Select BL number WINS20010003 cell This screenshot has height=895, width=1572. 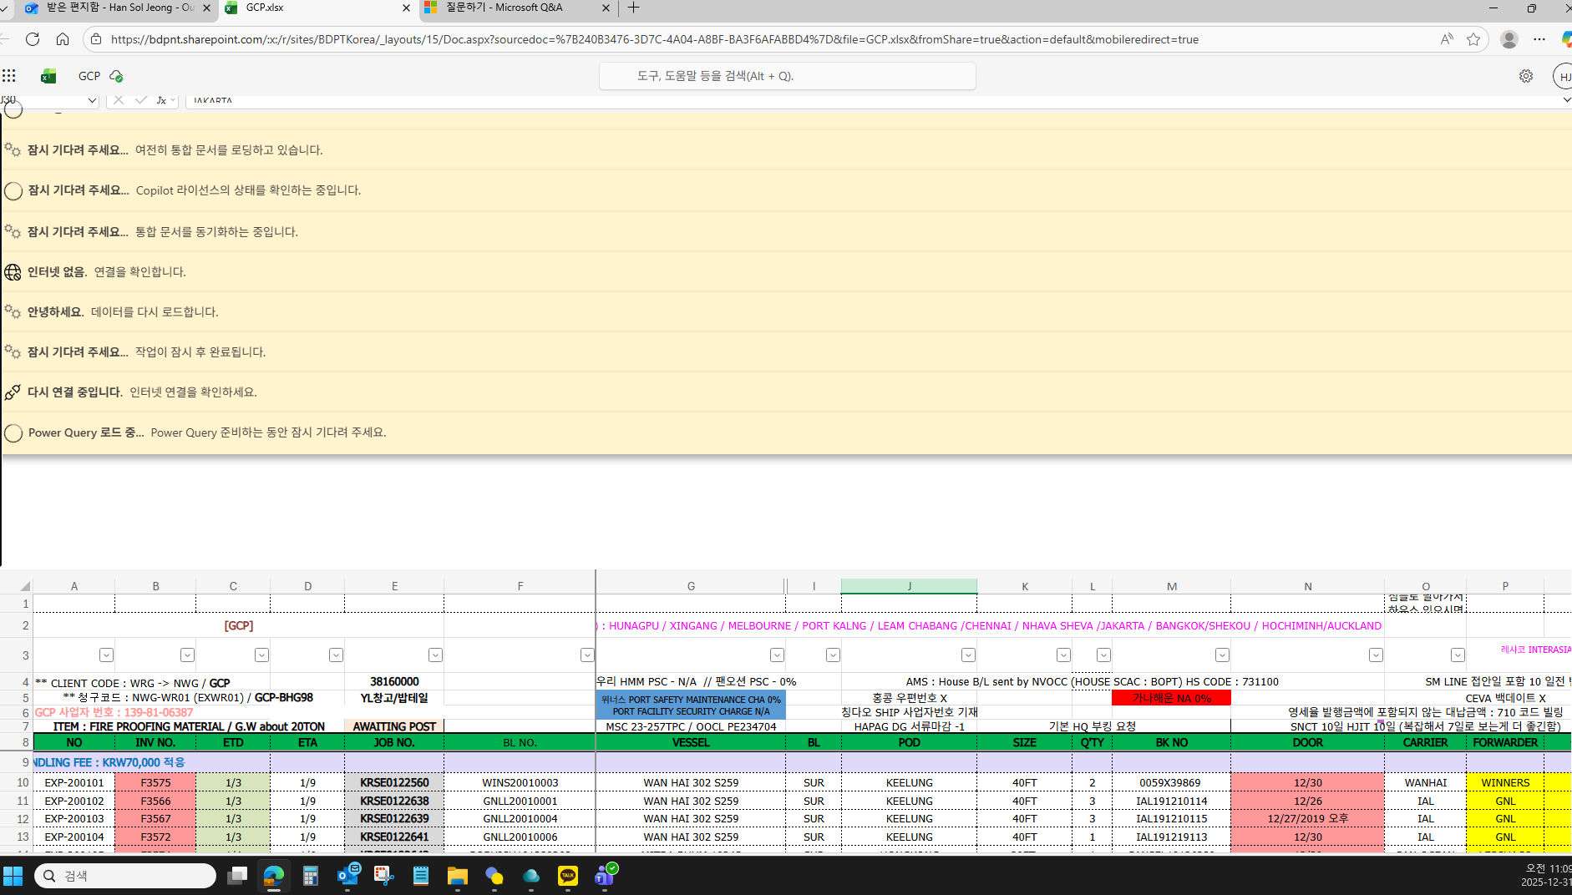pyautogui.click(x=520, y=783)
